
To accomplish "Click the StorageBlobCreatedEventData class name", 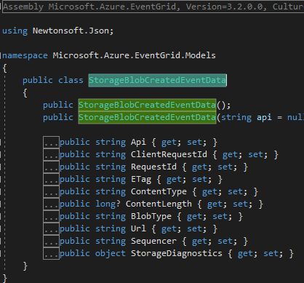I will click(157, 80).
